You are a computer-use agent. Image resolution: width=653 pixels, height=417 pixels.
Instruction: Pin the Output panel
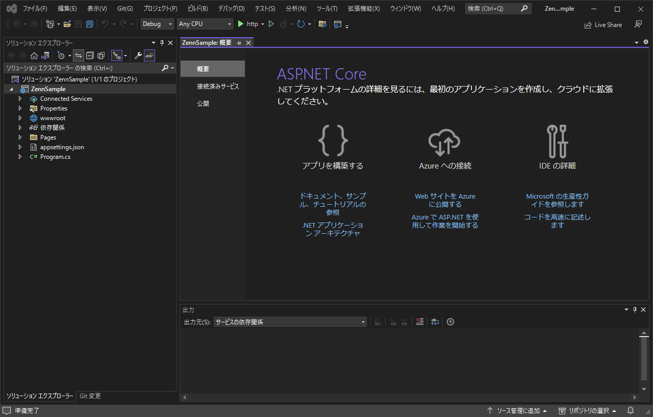click(x=635, y=310)
